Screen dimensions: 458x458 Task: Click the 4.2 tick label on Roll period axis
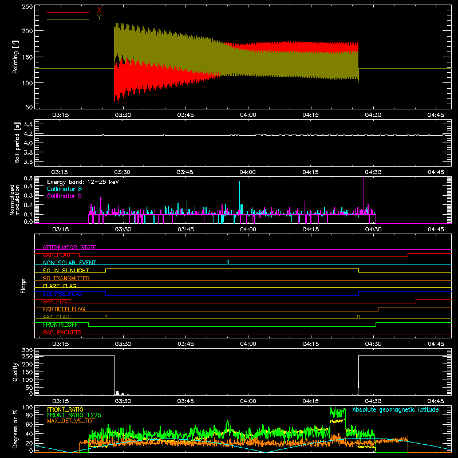pyautogui.click(x=28, y=134)
